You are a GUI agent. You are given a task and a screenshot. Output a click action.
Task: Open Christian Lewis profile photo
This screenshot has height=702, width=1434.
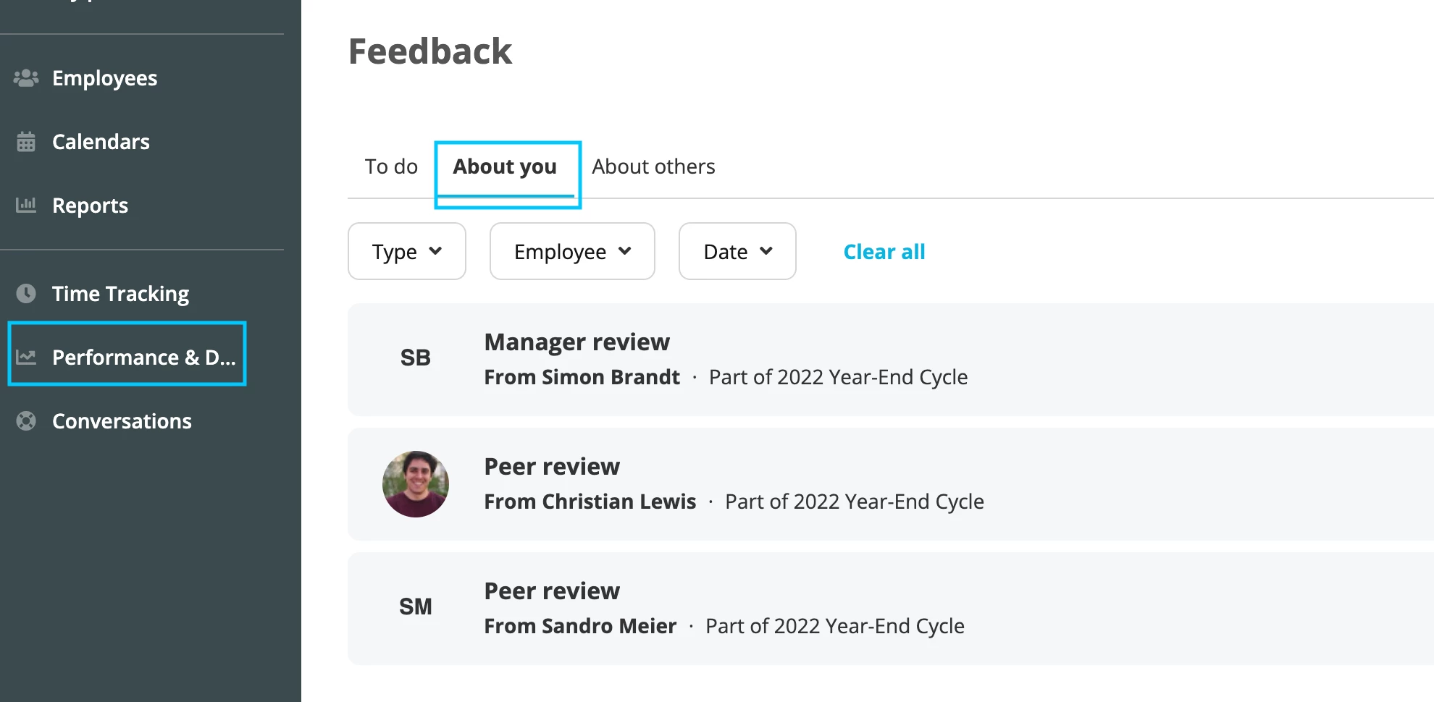(x=416, y=484)
